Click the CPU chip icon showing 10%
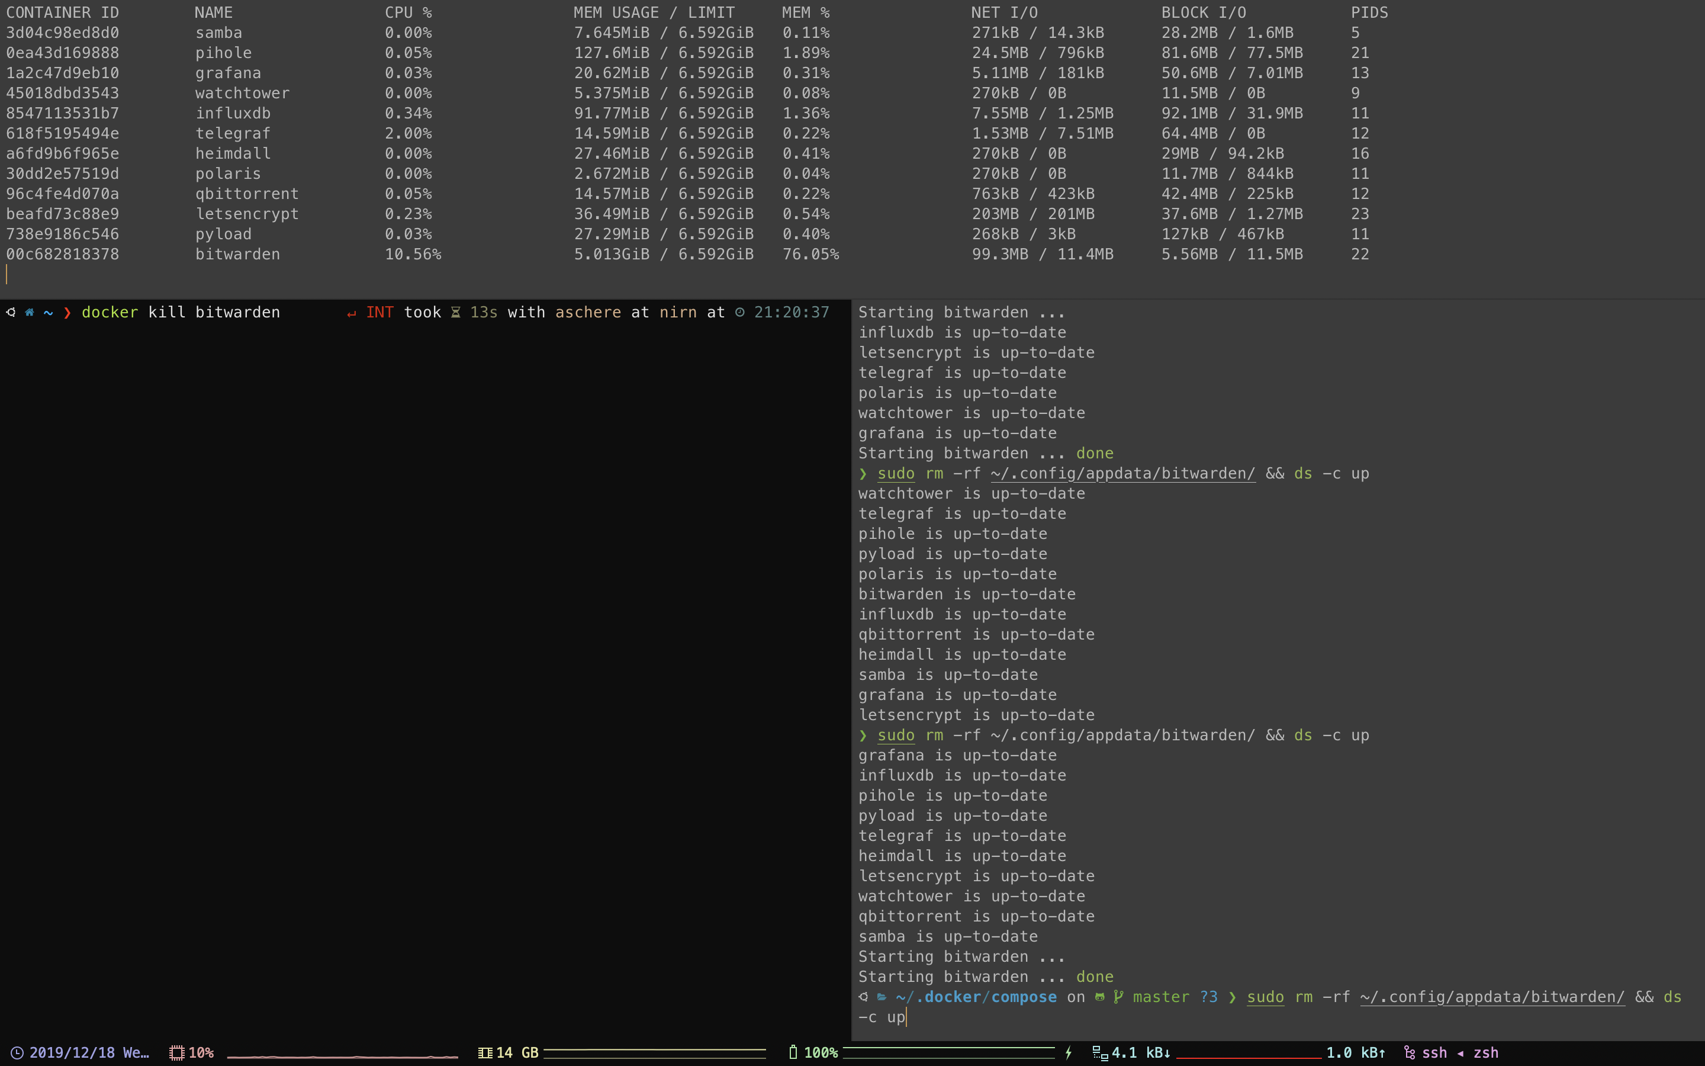The height and width of the screenshot is (1066, 1705). [177, 1052]
